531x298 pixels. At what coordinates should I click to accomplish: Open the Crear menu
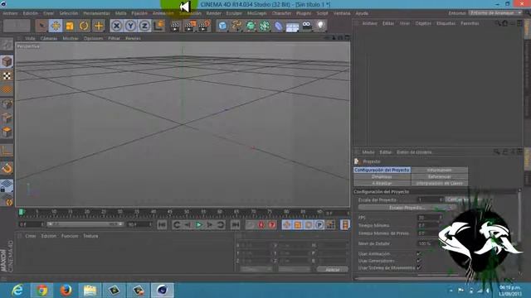(x=48, y=13)
